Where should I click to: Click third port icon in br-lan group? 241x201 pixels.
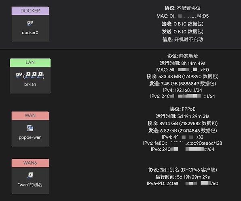[40, 75]
